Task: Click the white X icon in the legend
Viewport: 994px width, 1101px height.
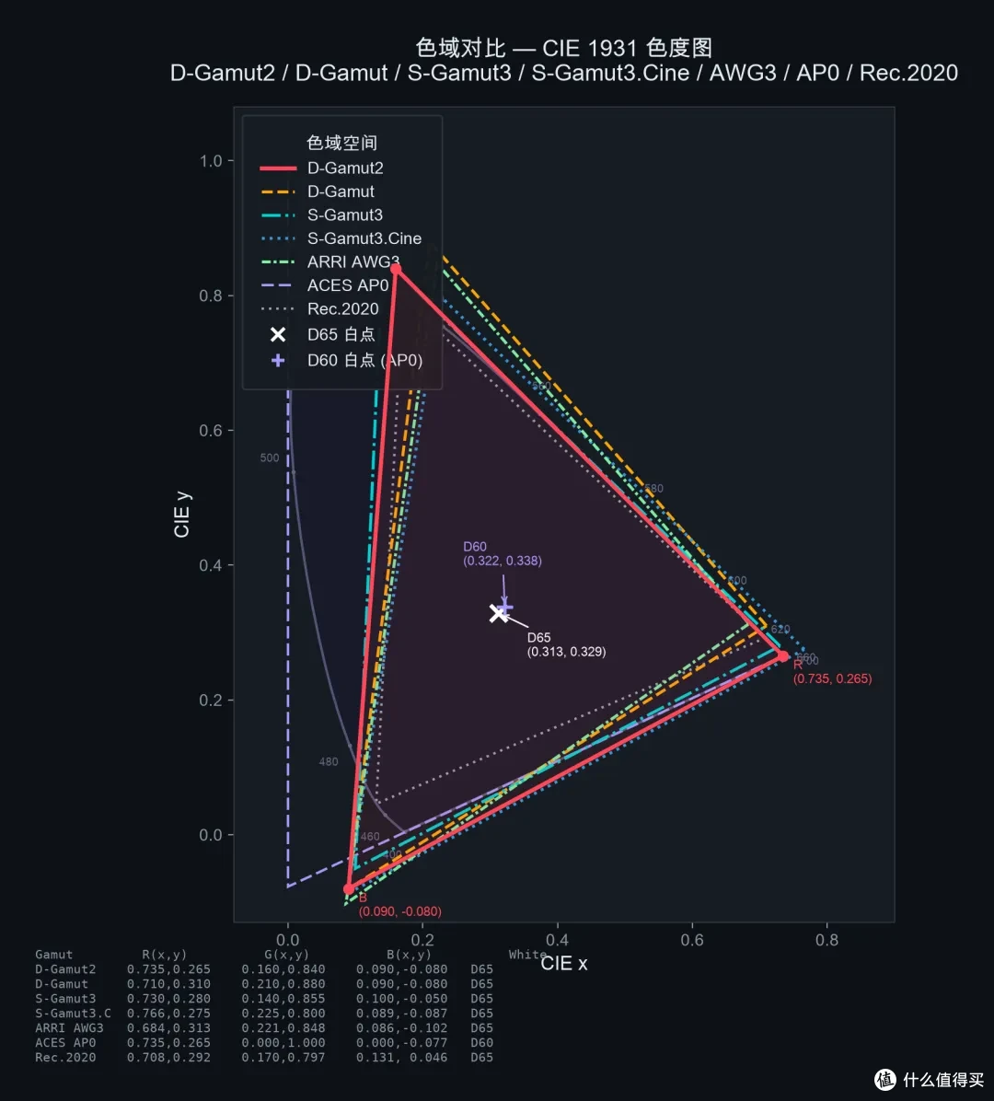Action: [x=278, y=334]
